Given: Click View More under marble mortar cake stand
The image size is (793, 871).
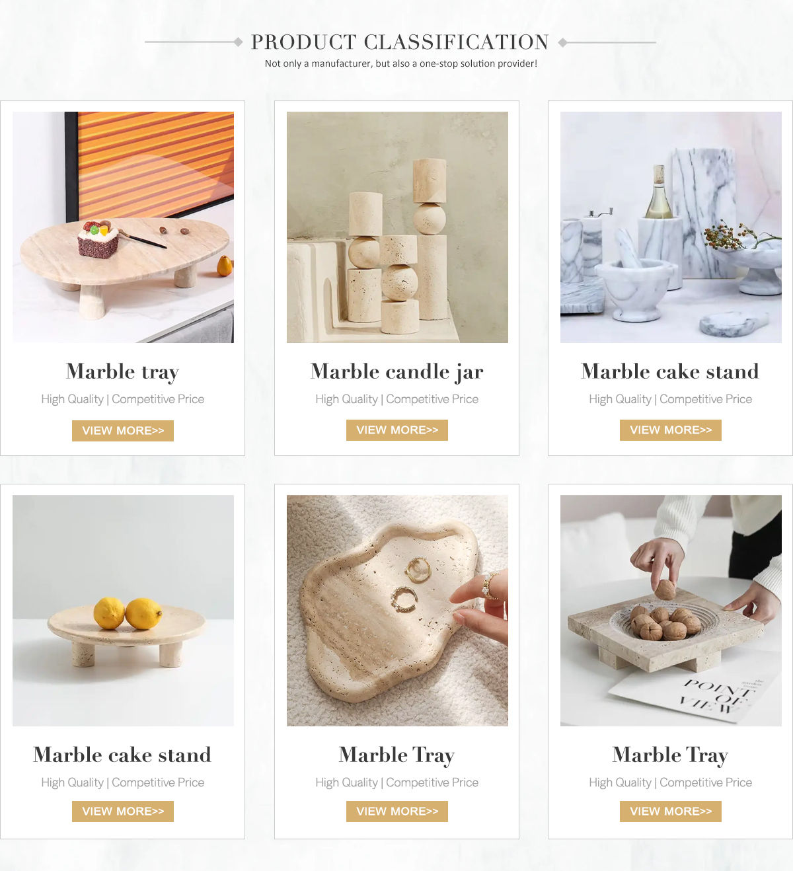Looking at the screenshot, I should (x=671, y=430).
